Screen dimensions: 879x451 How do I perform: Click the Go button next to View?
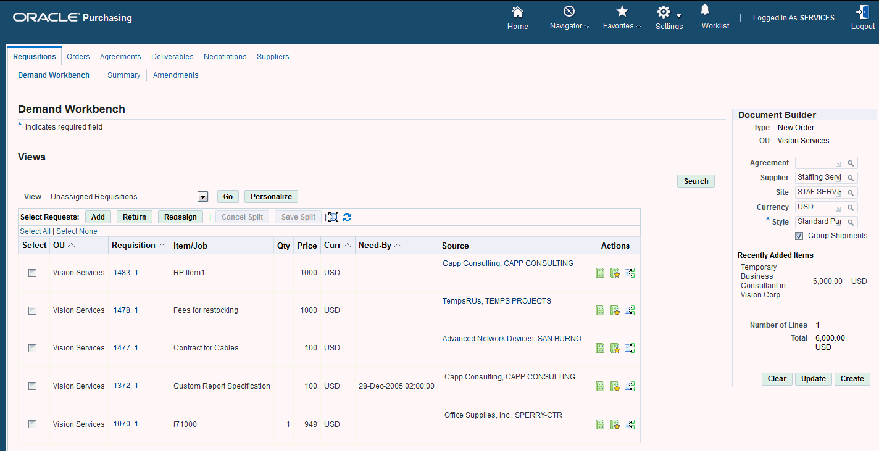point(228,197)
